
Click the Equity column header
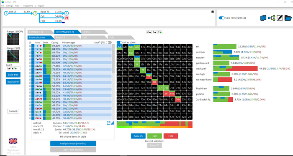tap(55, 43)
